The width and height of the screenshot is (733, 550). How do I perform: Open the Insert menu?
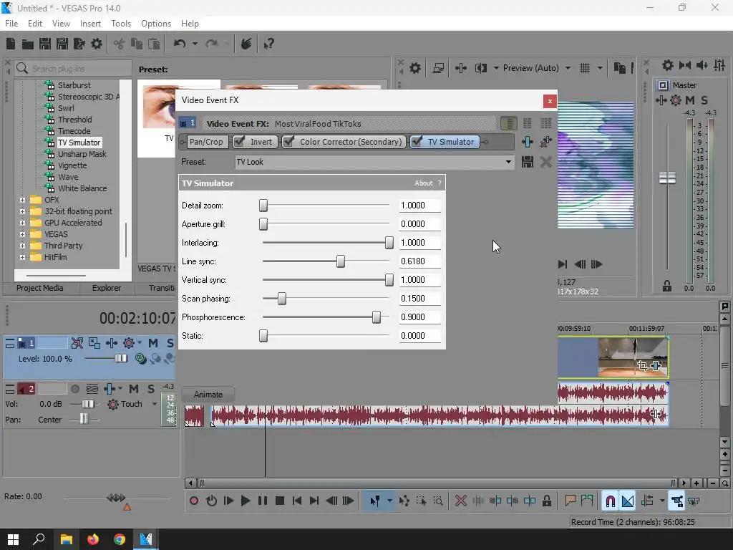(90, 24)
